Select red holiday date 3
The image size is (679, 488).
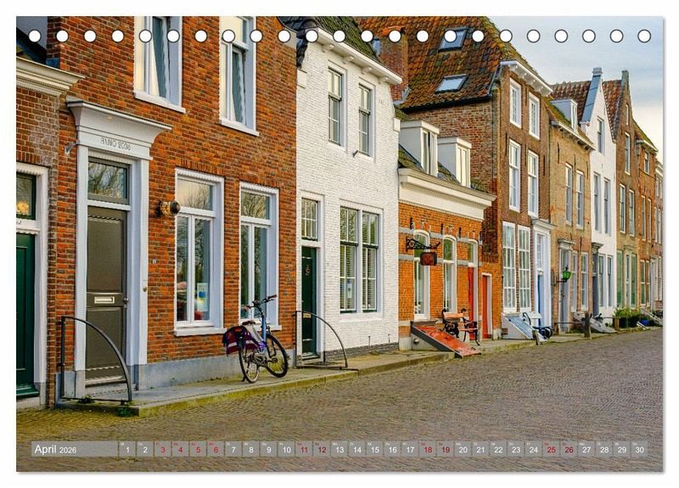tap(162, 450)
